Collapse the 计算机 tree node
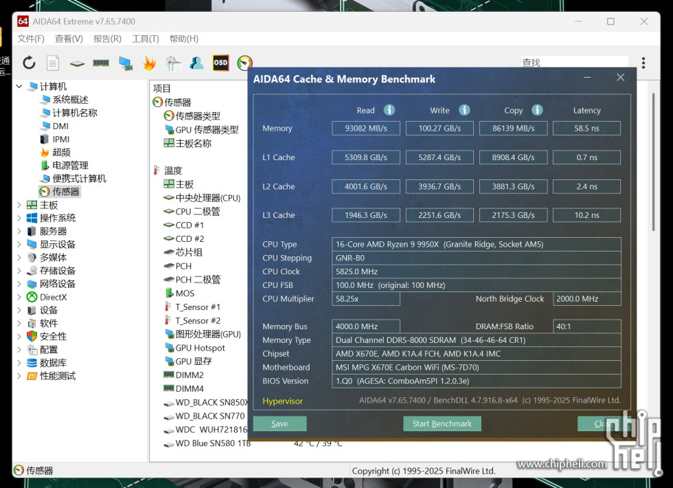673x488 pixels. [19, 87]
